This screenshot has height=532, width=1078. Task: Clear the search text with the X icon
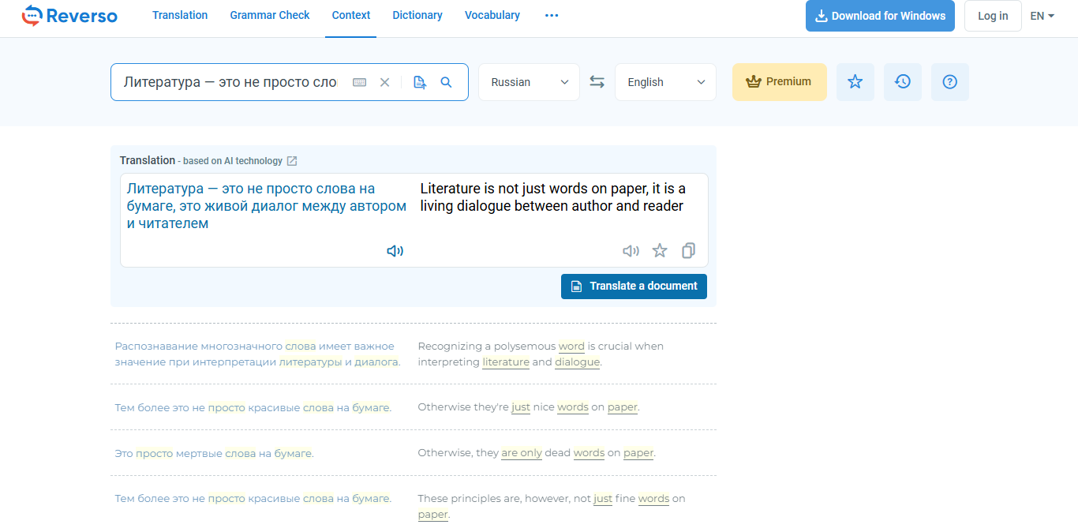point(385,82)
